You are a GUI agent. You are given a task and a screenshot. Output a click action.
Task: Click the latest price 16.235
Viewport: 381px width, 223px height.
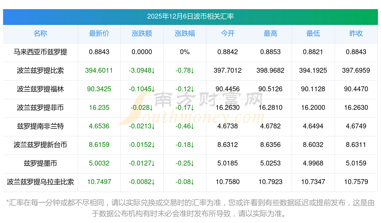(99, 108)
